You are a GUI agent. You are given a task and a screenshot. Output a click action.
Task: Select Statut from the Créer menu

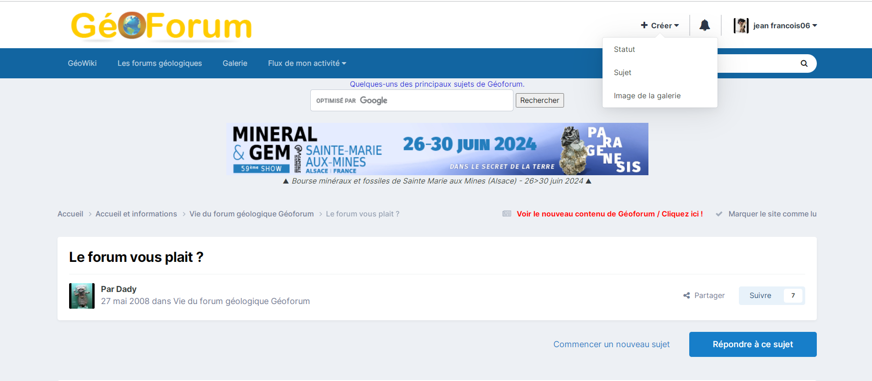[x=624, y=49]
